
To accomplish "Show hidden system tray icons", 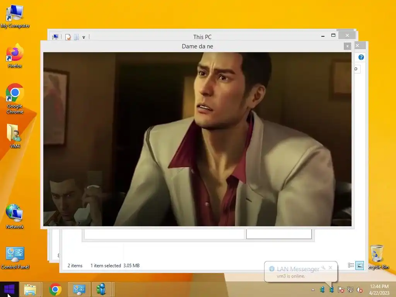I will click(313, 290).
